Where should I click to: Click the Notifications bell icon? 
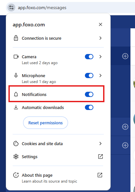pyautogui.click(x=16, y=94)
